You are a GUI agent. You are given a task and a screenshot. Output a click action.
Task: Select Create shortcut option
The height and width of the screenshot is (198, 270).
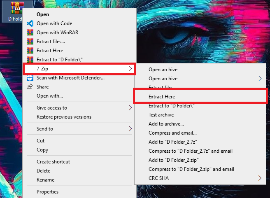pyautogui.click(x=53, y=162)
